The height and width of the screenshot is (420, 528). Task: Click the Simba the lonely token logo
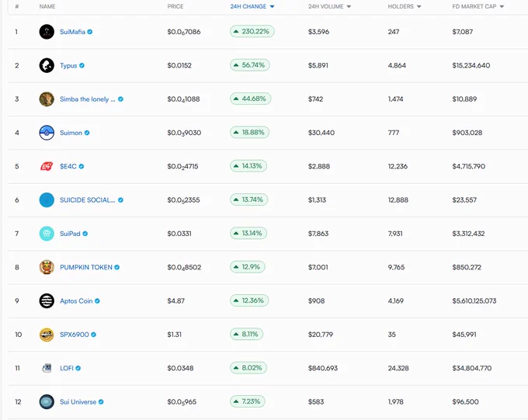tap(47, 99)
